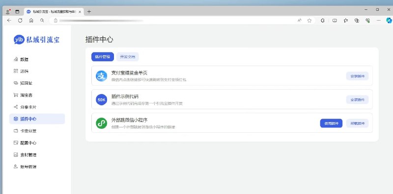Viewport: 393px width, 194px height.
Task: Click the SDK plugin icon
Action: coord(102,100)
